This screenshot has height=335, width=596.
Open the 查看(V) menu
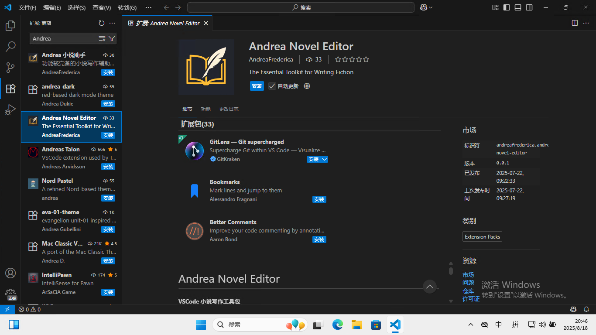coord(102,7)
